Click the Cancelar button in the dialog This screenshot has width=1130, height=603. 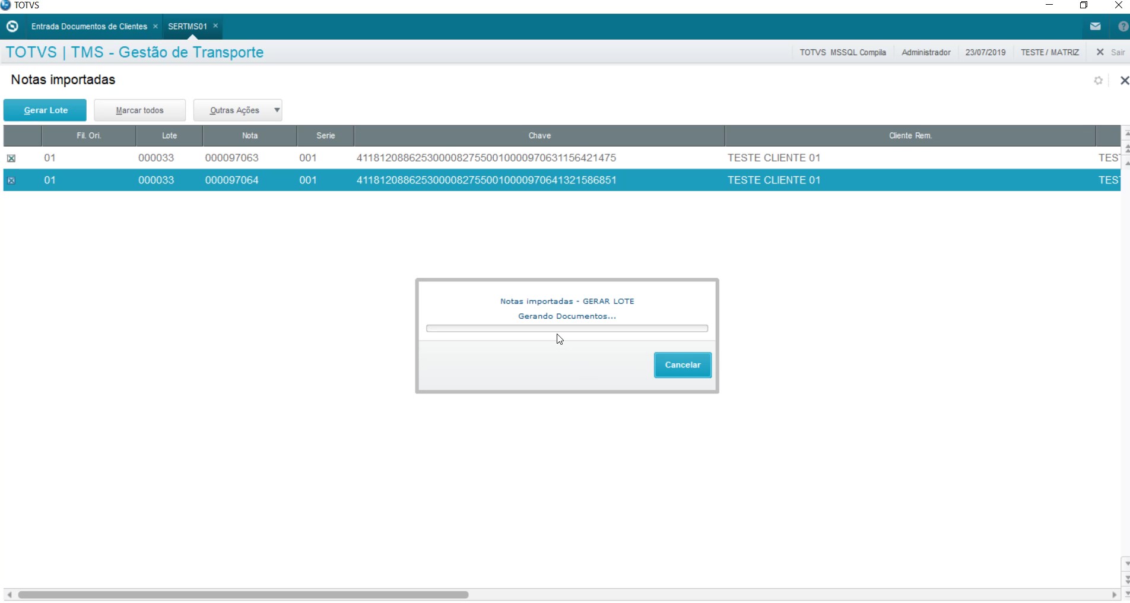[x=683, y=365]
